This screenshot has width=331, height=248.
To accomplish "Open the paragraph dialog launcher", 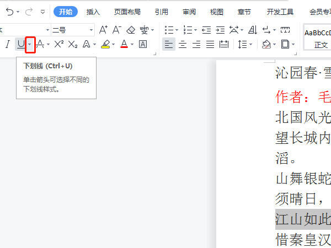I will click(295, 53).
